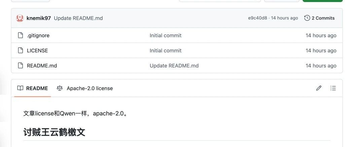Open the latest commit message Update README.md
The image size is (346, 147).
point(78,18)
